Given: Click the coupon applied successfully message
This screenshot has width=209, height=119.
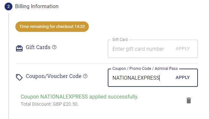Looking at the screenshot, I should pos(79,97).
